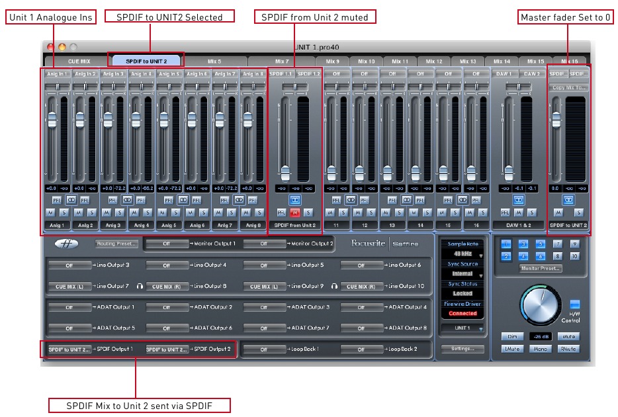618x417 pixels.
Task: Click the -26 dB level display
Action: pyautogui.click(x=541, y=336)
